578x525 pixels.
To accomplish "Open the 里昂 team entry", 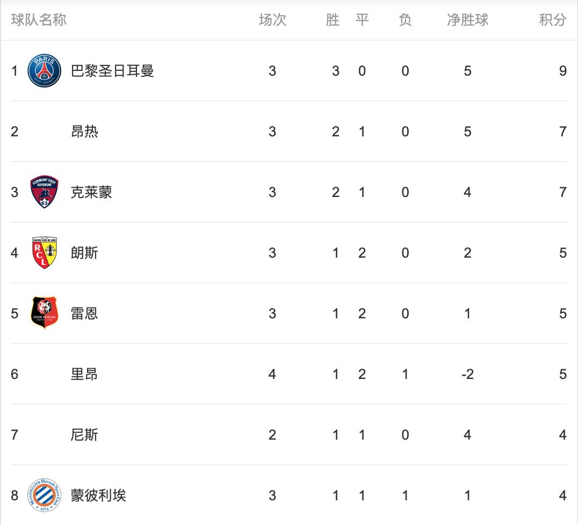I will (84, 374).
